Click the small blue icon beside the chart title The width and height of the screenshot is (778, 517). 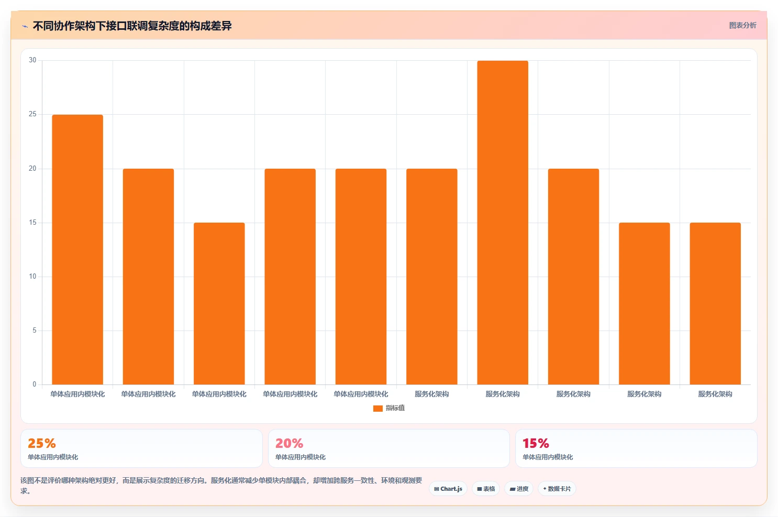pos(25,26)
